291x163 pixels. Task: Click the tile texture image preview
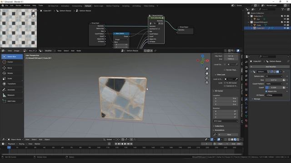18,28
